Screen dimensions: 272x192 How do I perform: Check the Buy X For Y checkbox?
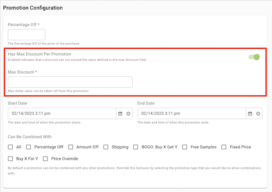(x=10, y=159)
